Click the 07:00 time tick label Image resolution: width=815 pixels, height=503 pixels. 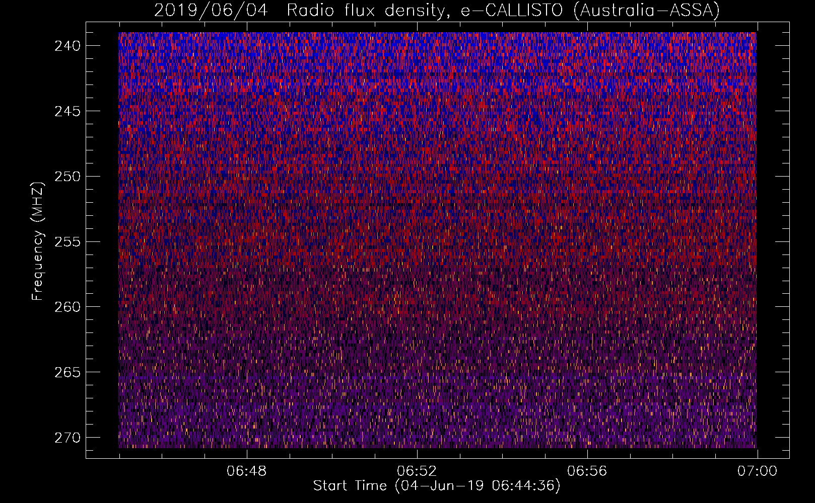point(757,471)
